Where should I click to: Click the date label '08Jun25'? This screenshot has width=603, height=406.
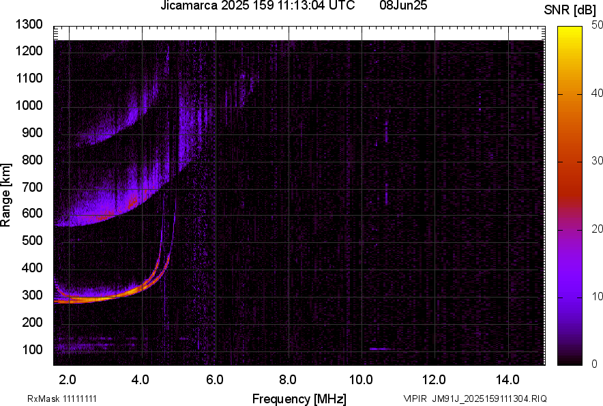[x=403, y=5]
